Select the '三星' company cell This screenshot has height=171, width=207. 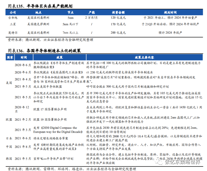coord(13,24)
